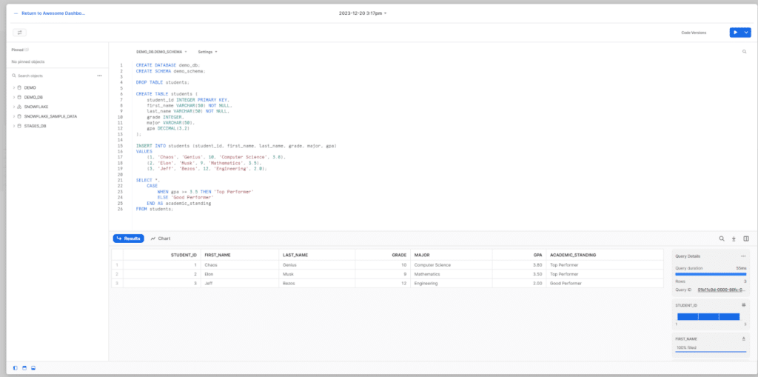Switch to the Results tab
Screen dimensions: 758x377
pyautogui.click(x=129, y=238)
